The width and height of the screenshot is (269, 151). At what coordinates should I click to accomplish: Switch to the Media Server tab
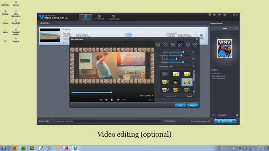pos(114,17)
